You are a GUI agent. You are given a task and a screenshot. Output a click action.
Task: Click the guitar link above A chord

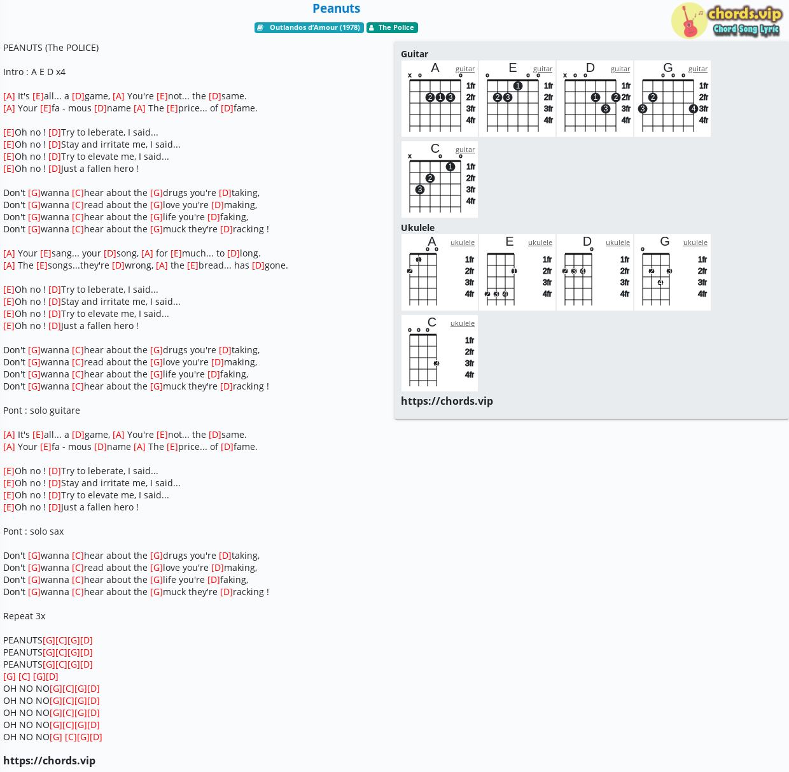tap(465, 69)
